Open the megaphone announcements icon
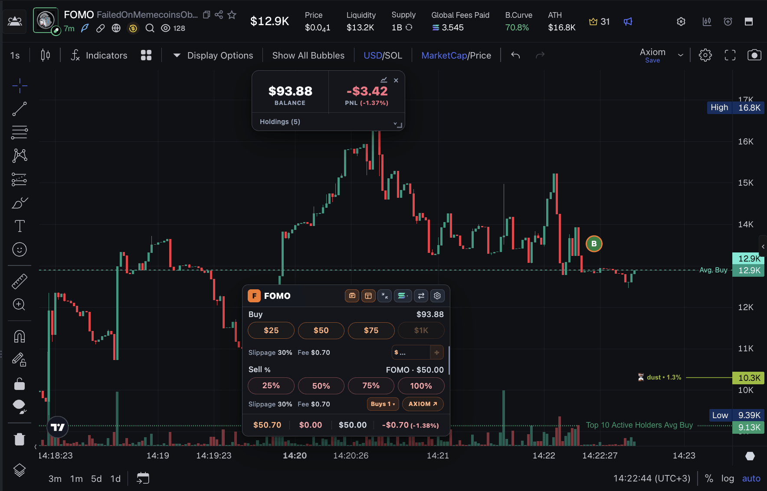 point(628,21)
